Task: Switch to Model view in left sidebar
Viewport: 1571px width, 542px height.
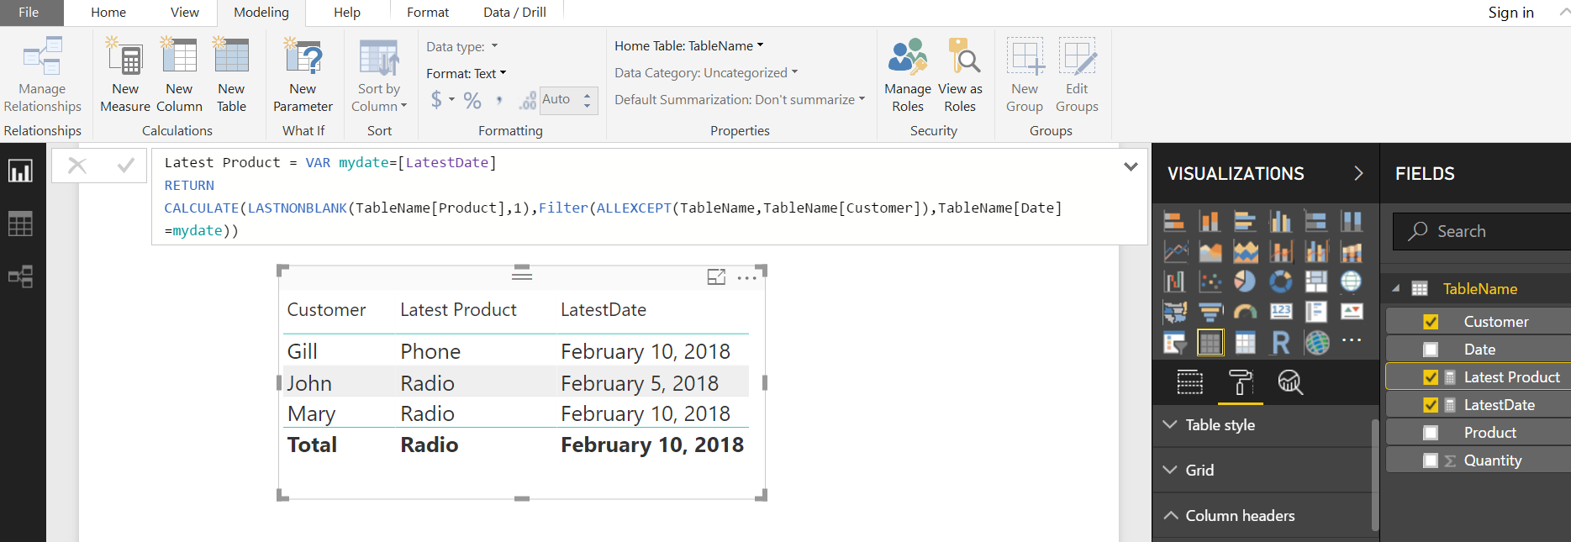Action: click(x=20, y=276)
